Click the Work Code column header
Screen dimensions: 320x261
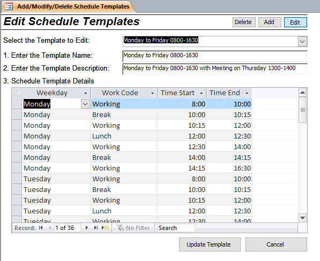(x=124, y=93)
